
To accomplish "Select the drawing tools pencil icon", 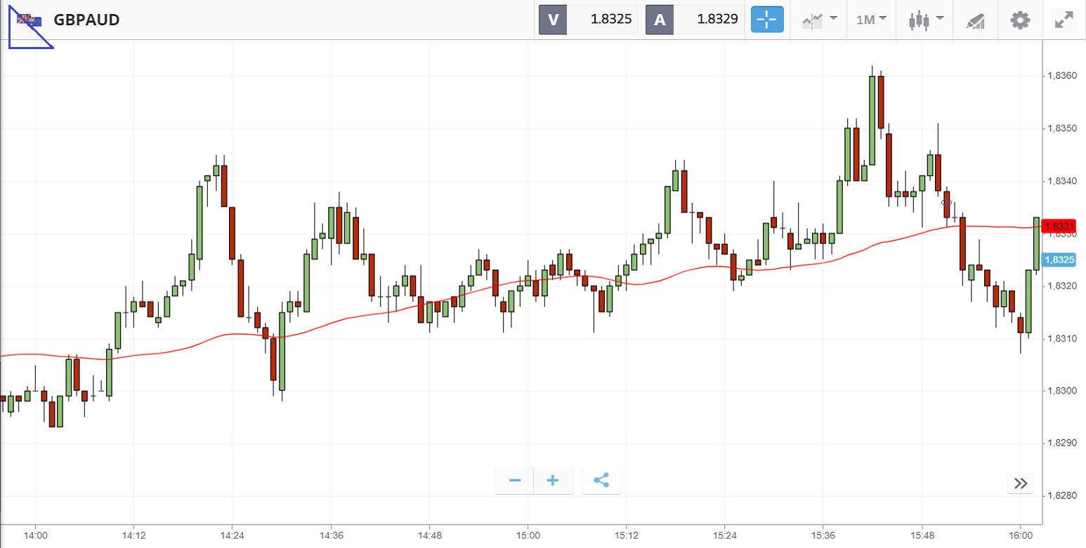I will click(976, 20).
